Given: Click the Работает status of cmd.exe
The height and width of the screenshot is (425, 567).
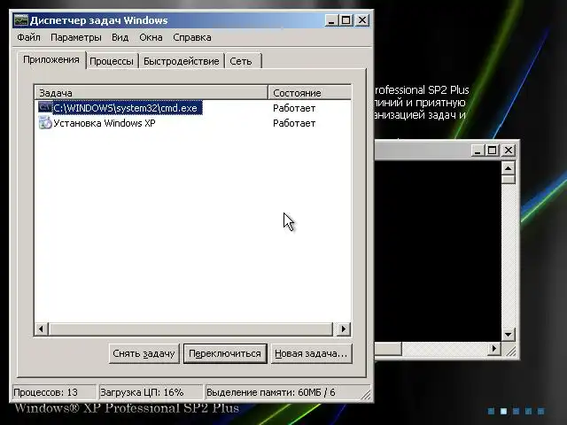Looking at the screenshot, I should click(294, 108).
